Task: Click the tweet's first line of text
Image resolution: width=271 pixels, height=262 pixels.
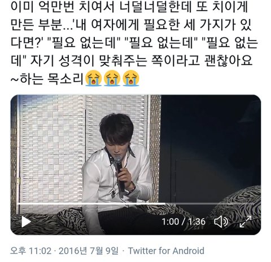Action: pyautogui.click(x=129, y=7)
